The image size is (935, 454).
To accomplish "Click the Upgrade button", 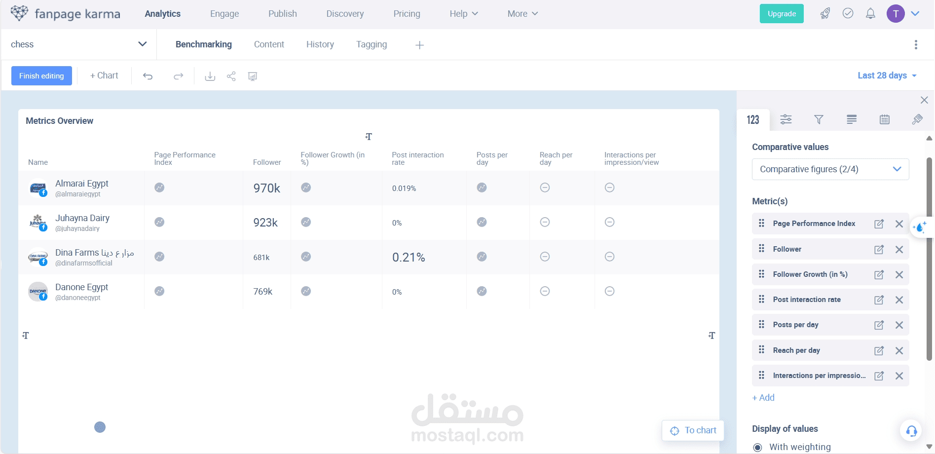I will click(782, 14).
